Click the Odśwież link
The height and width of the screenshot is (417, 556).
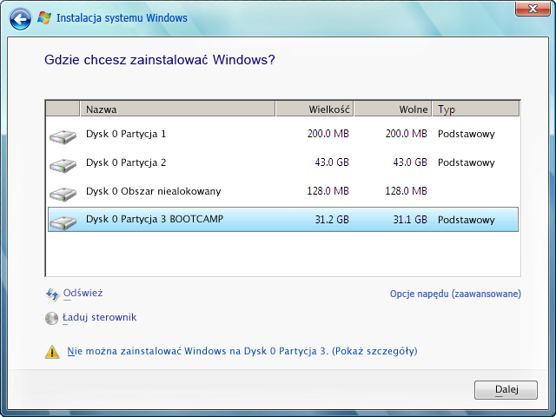tap(83, 294)
